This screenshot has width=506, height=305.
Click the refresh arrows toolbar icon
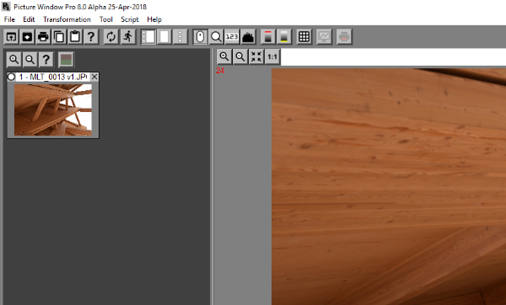pos(111,37)
